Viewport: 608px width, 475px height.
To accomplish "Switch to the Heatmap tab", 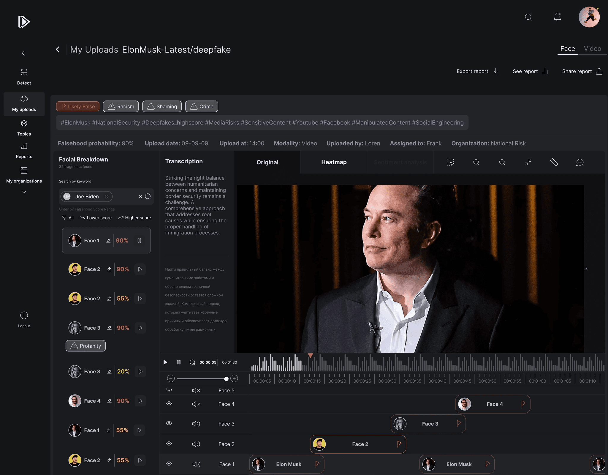I will tap(334, 162).
